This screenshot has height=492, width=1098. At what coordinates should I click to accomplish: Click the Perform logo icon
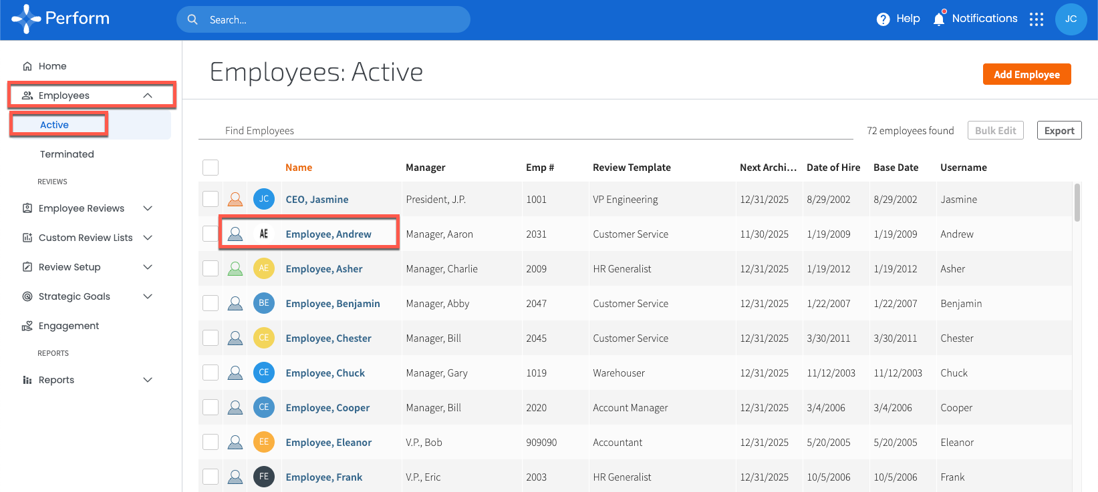(26, 19)
